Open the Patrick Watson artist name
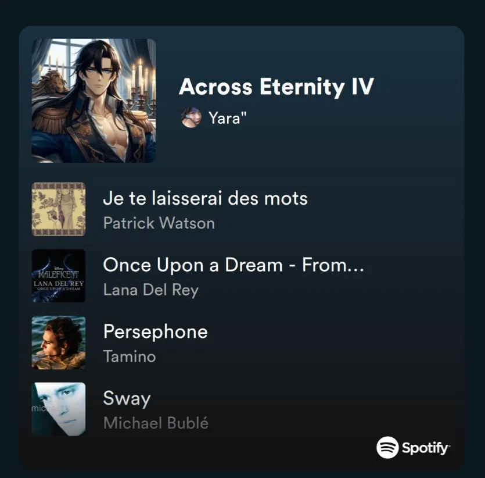Screen dimensions: 485x478 tap(159, 223)
